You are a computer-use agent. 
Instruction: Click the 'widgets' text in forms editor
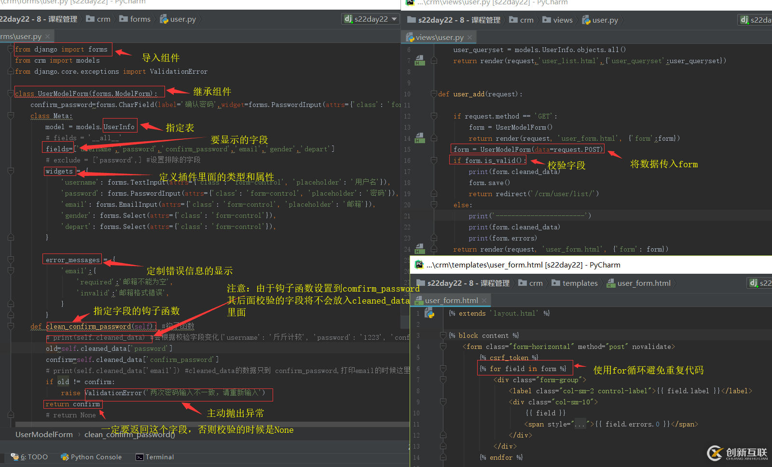tap(59, 171)
